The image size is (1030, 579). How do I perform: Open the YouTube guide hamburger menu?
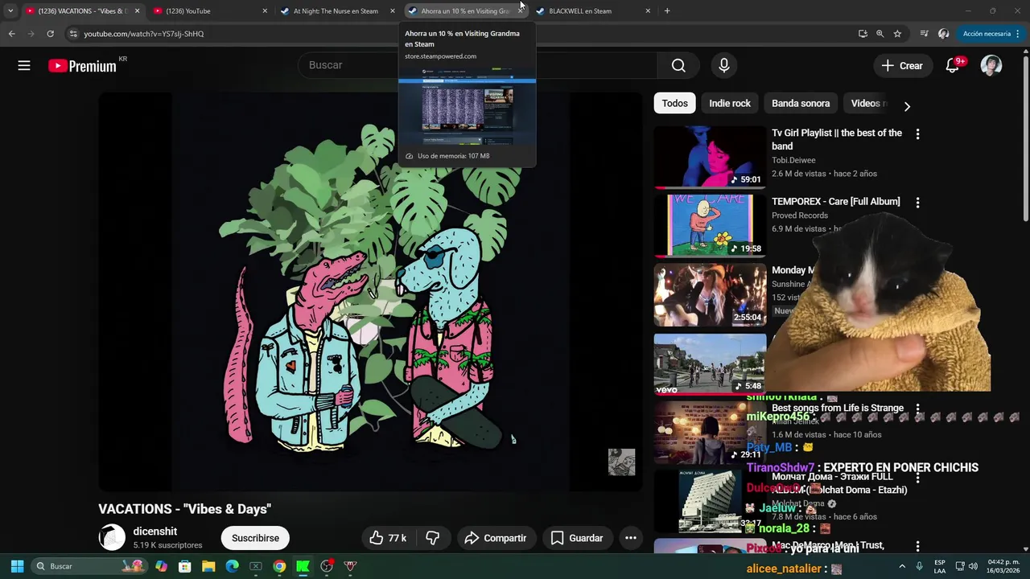click(x=24, y=66)
